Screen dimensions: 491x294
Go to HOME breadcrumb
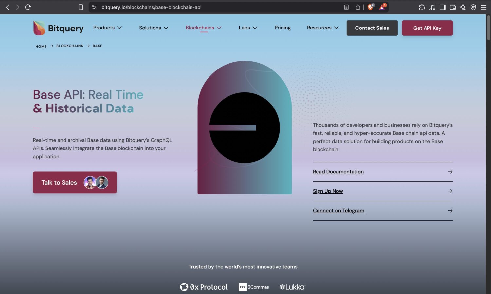pyautogui.click(x=41, y=46)
